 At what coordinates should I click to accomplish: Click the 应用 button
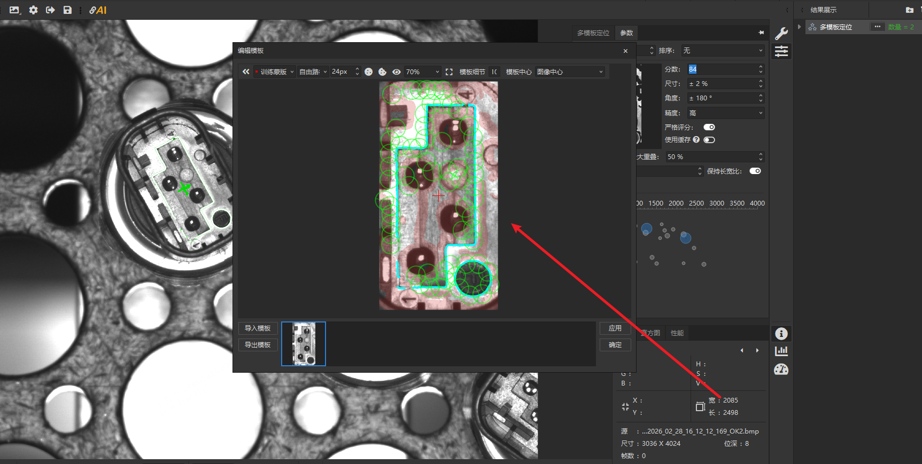pos(615,328)
